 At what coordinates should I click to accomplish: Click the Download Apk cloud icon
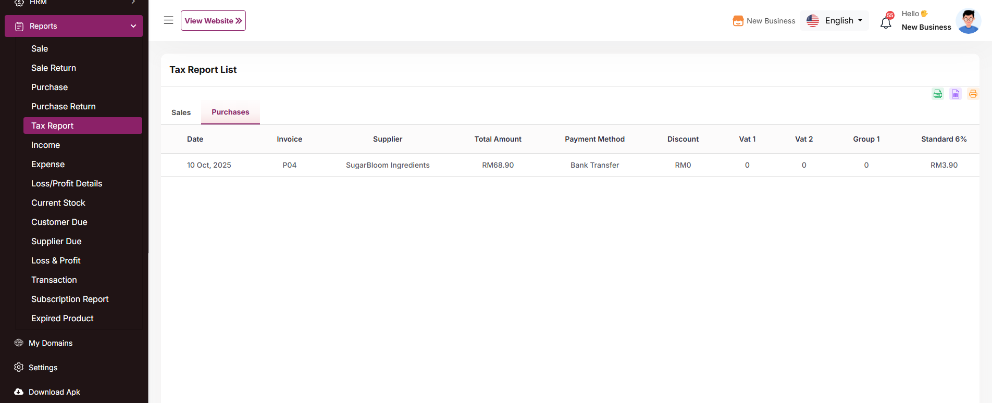tap(19, 392)
